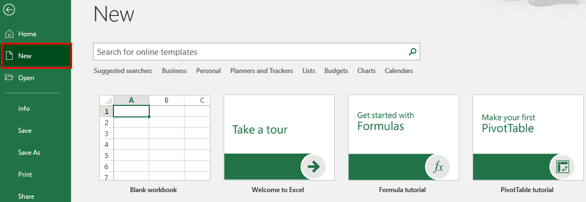
Task: Open the Budgets suggested search
Action: point(336,70)
